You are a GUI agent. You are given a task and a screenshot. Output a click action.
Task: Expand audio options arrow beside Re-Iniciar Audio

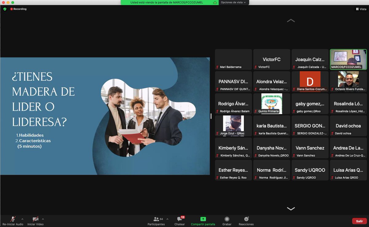(x=22, y=219)
